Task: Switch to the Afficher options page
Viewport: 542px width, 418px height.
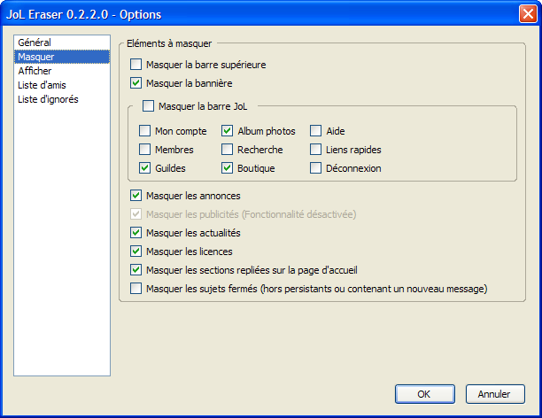Action: 62,71
